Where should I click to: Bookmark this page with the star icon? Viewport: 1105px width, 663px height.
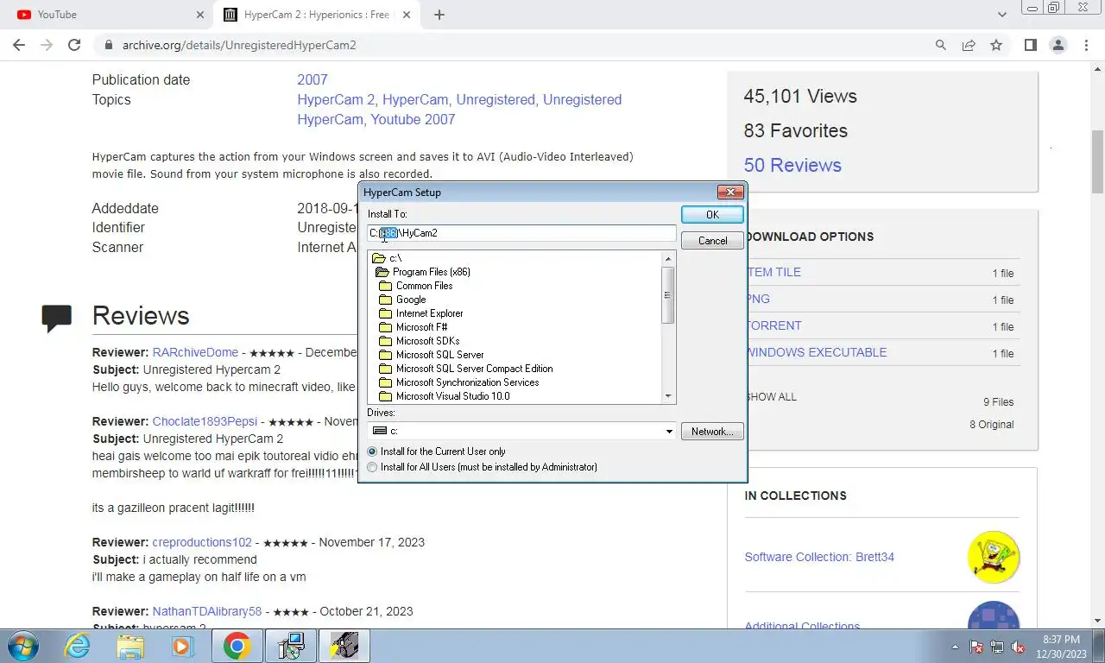pos(996,45)
